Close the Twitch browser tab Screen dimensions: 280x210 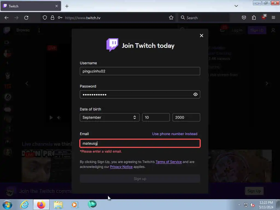pyautogui.click(x=56, y=6)
